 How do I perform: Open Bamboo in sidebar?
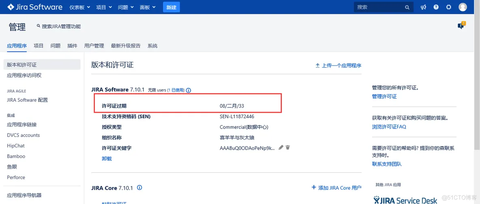[16, 156]
